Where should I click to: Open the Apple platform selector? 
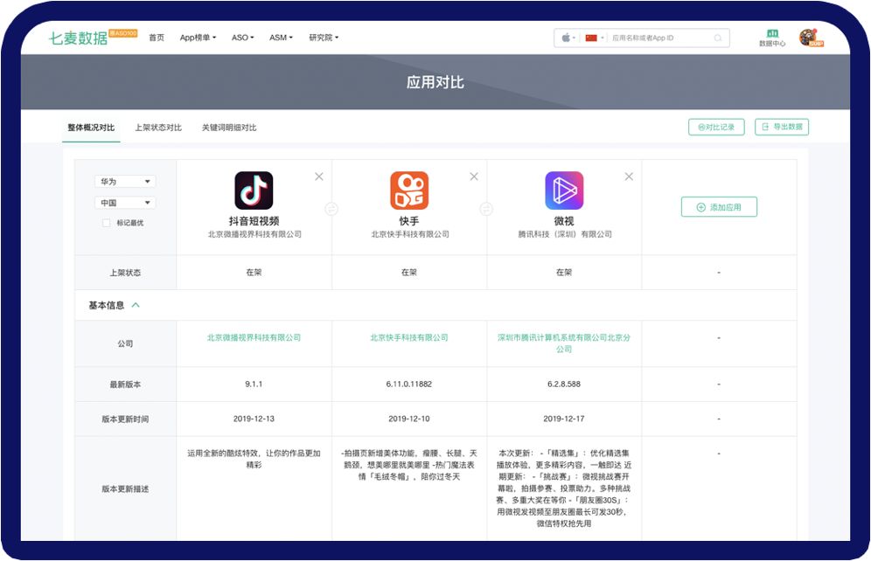click(568, 38)
